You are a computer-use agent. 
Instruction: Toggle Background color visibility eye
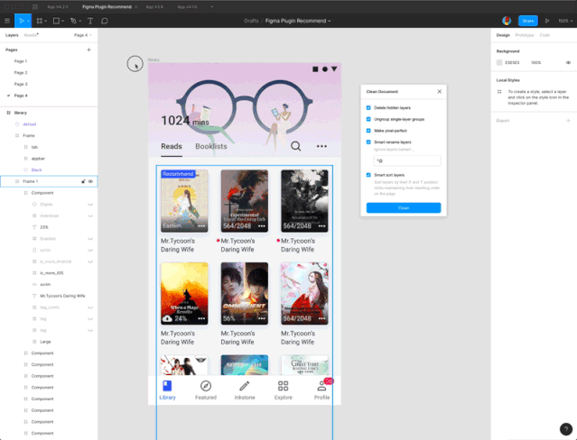pyautogui.click(x=568, y=63)
